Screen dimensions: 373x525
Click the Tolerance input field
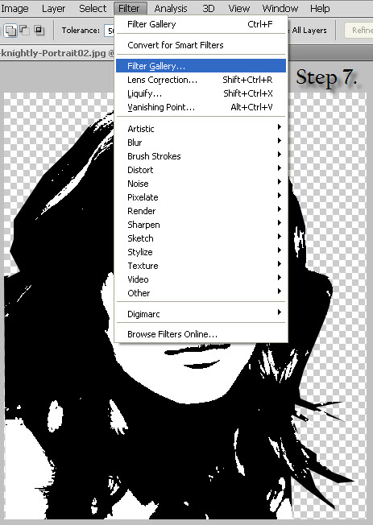110,31
